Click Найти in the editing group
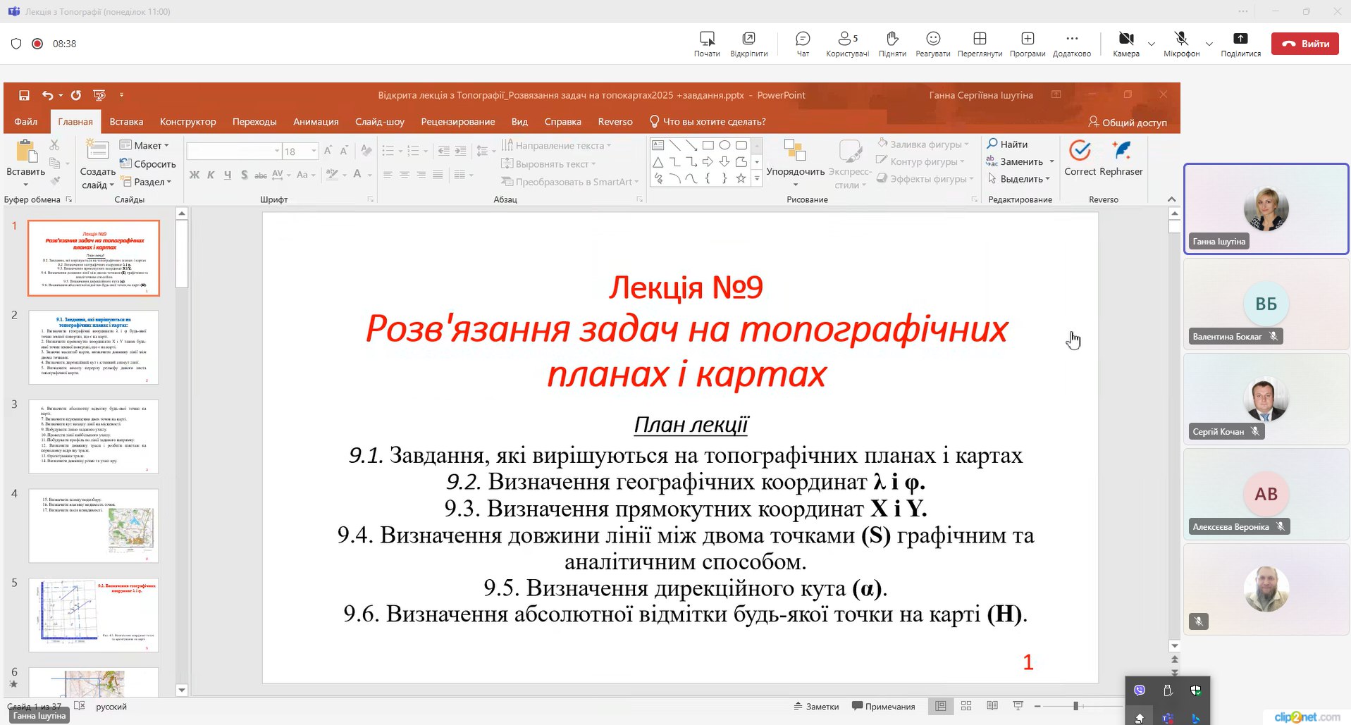 point(1008,144)
